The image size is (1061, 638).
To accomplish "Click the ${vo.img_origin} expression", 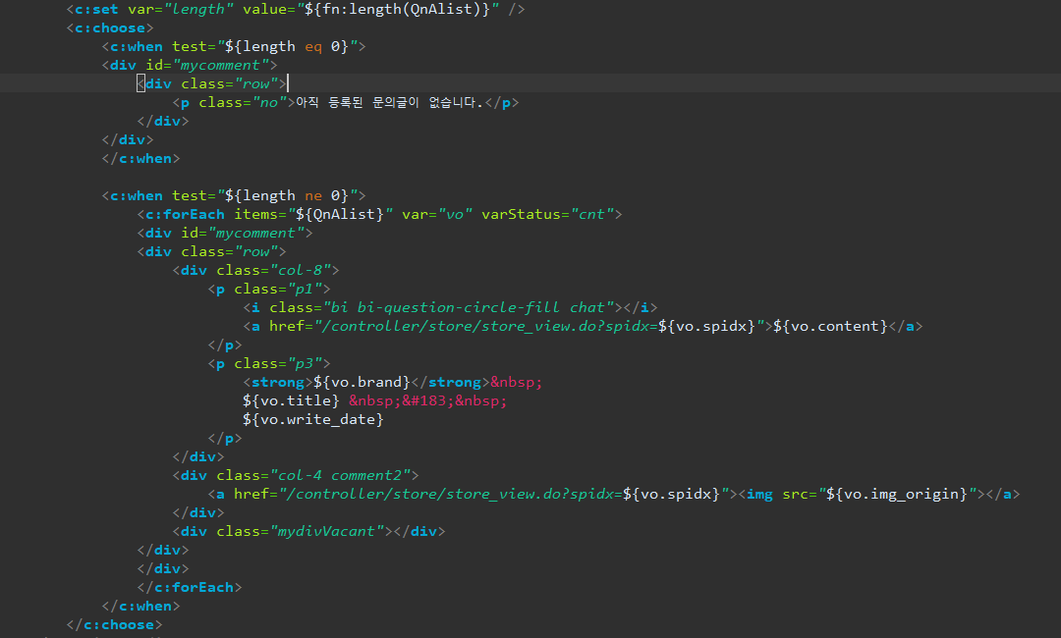I will click(897, 495).
